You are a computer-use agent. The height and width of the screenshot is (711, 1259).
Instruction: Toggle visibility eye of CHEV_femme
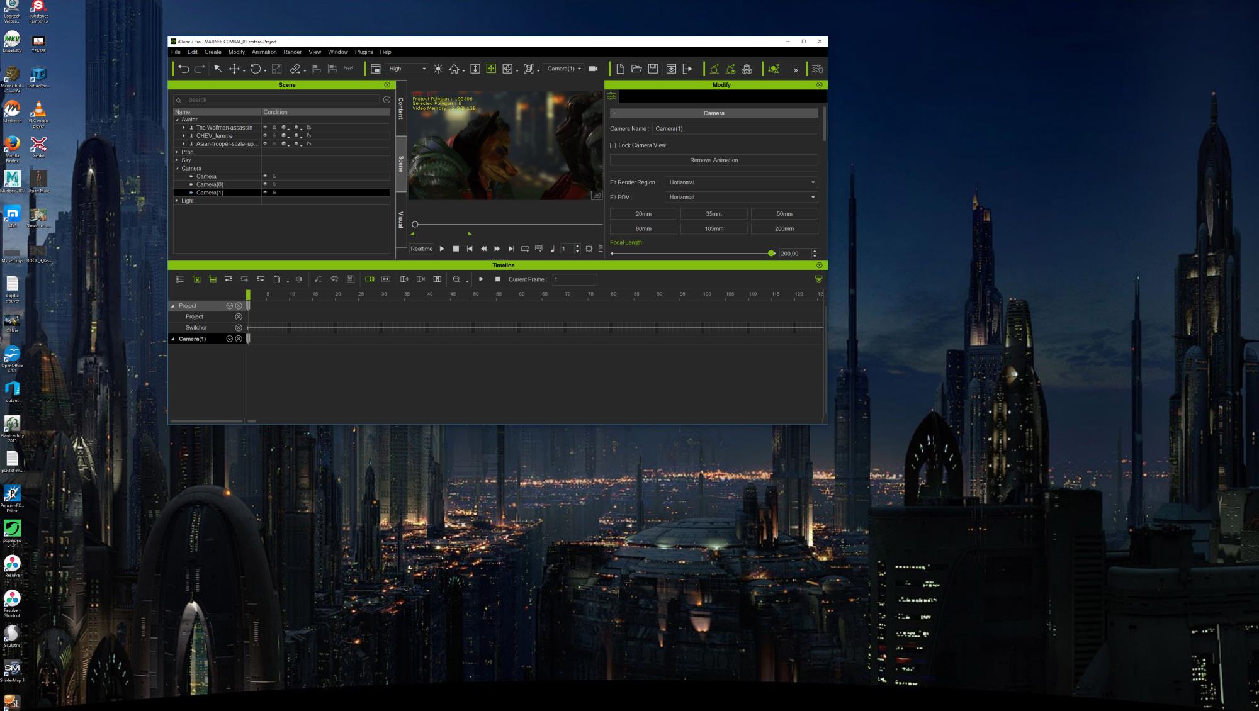coord(265,136)
